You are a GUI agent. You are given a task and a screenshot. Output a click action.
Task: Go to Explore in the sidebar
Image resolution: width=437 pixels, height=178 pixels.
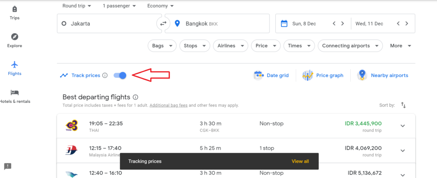coord(15,40)
